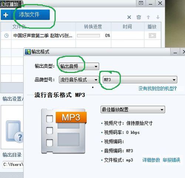Viewport: 185px width, 178px height.
Task: Click the unknown device icon with question mark
Action: (x=15, y=131)
